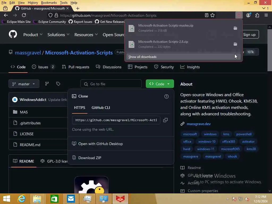This screenshot has height=204, width=272.
Task: Open the README.md file
Action: [30, 145]
